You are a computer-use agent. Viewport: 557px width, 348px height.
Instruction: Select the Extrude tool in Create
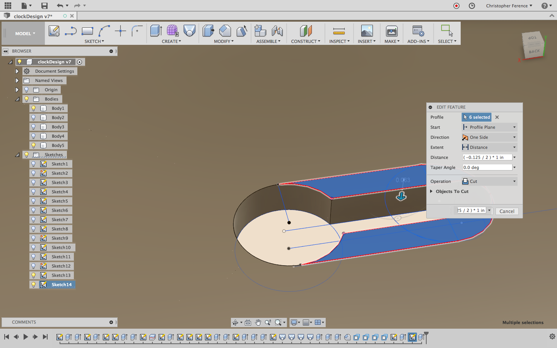point(156,31)
